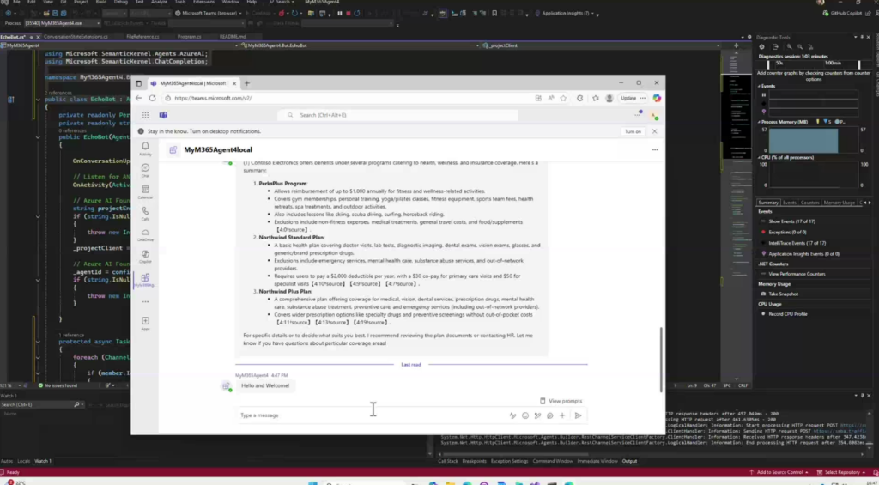Collapse the Process Memory graph section
This screenshot has height=485, width=879.
[x=760, y=122]
